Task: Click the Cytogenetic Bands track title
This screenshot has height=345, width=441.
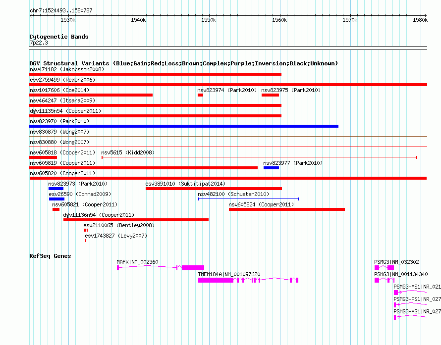Action: point(59,37)
